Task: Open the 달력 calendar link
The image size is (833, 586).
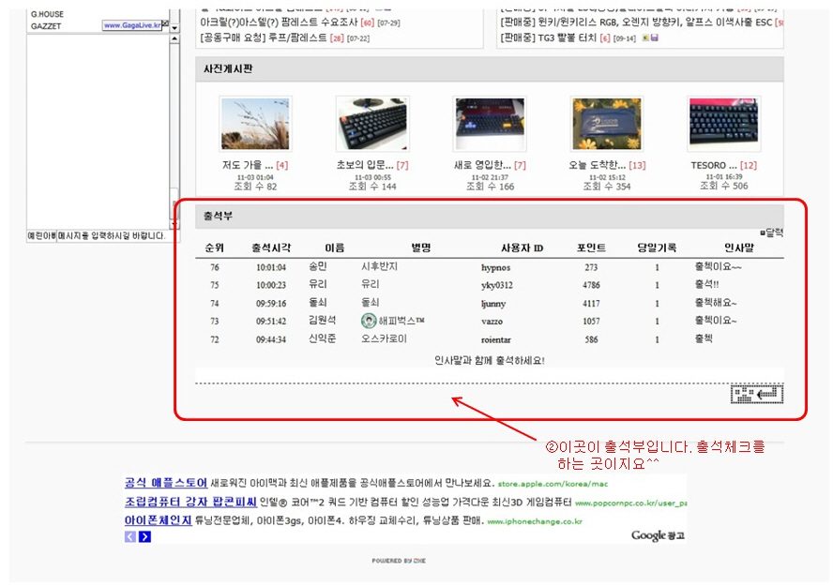Action: 772,233
